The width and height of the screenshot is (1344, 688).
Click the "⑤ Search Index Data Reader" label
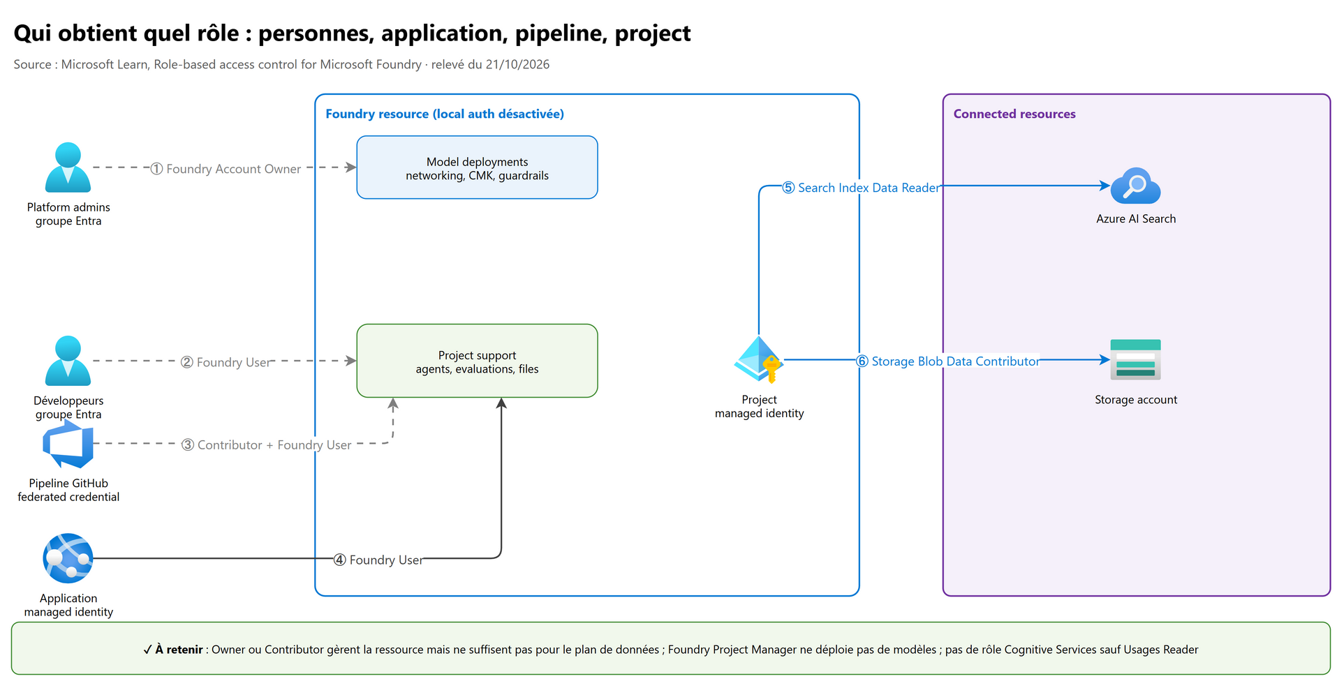(x=861, y=188)
